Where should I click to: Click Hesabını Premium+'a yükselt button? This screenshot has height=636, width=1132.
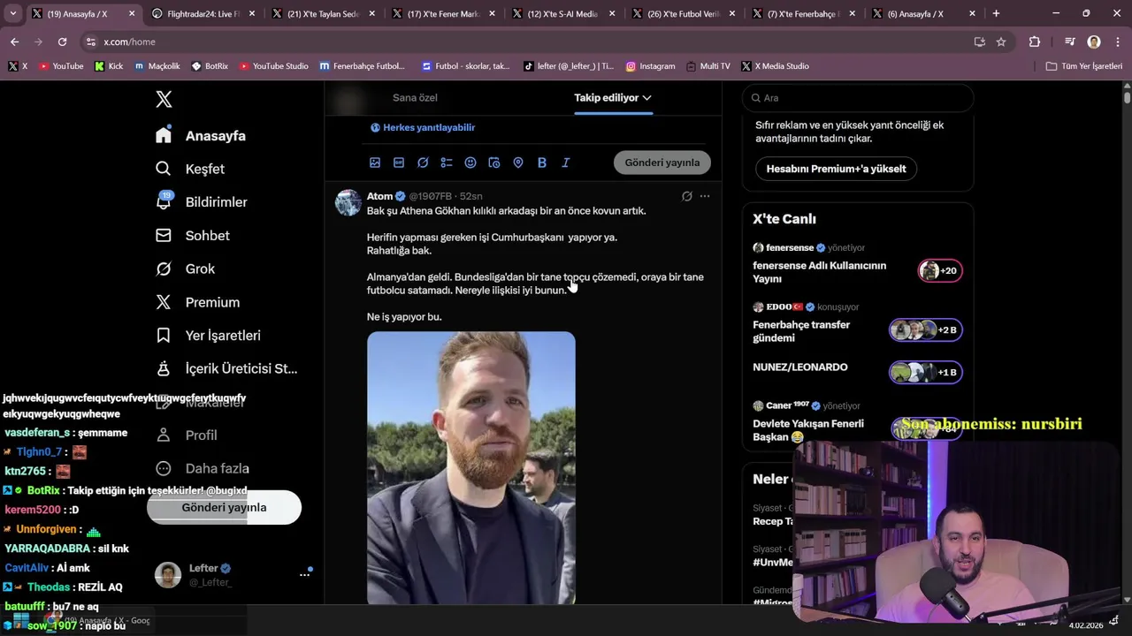click(x=837, y=169)
